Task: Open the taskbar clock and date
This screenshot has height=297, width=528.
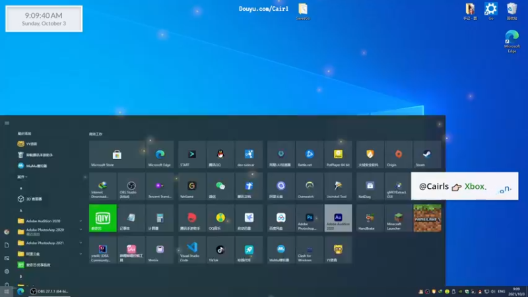Action: coord(516,292)
